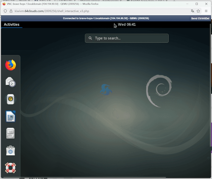Click the site padlock icon
212x179 pixels.
click(11, 11)
